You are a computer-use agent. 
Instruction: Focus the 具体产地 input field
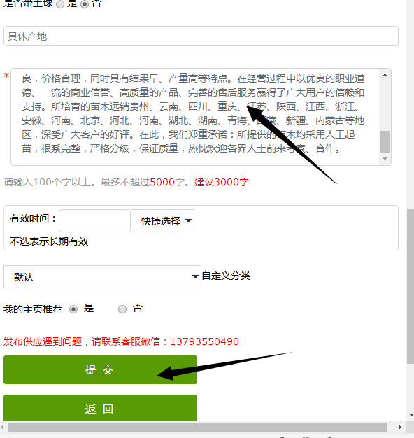click(201, 36)
